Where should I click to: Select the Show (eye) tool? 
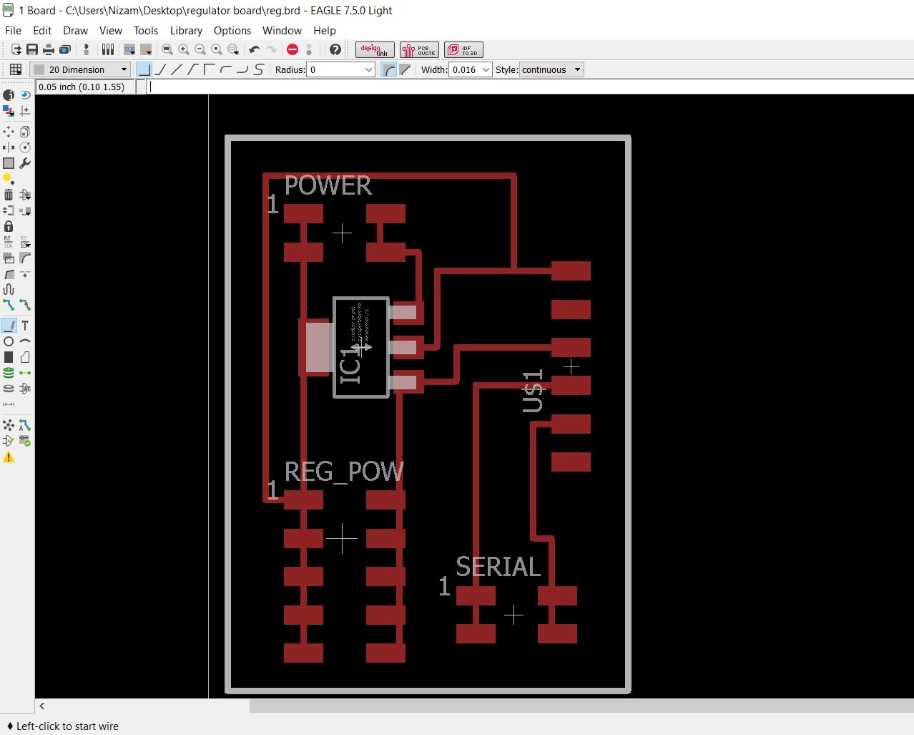click(25, 95)
